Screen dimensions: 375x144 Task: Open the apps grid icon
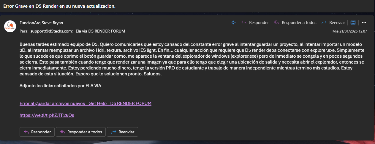click(x=353, y=22)
